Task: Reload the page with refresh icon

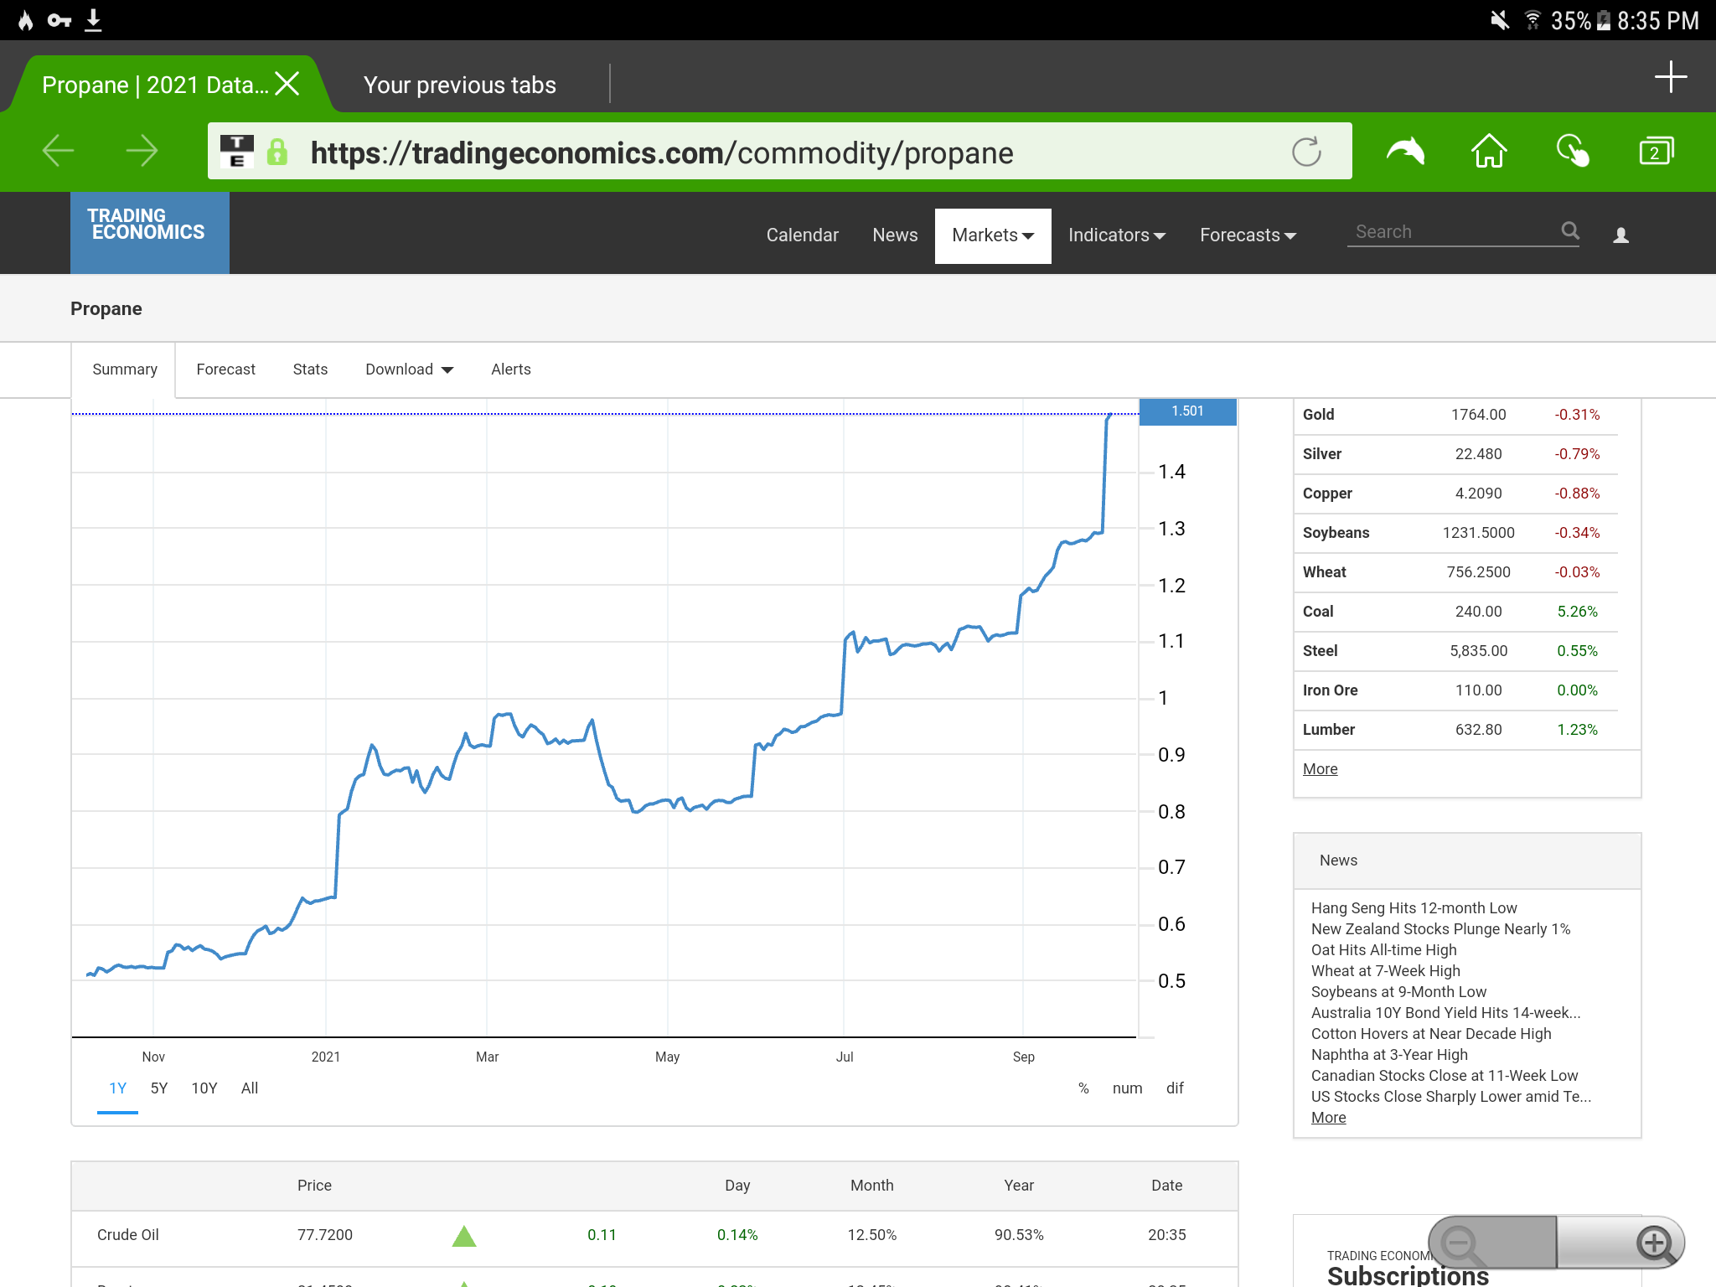Action: (x=1305, y=152)
